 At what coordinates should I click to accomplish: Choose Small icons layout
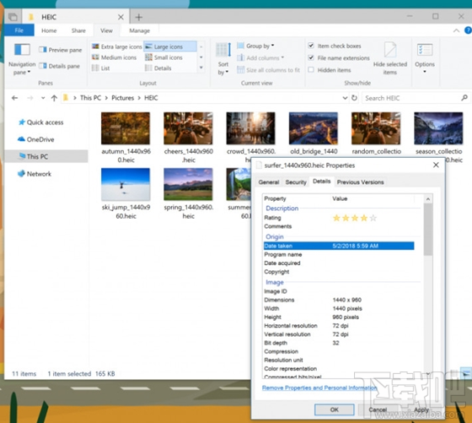pyautogui.click(x=164, y=57)
